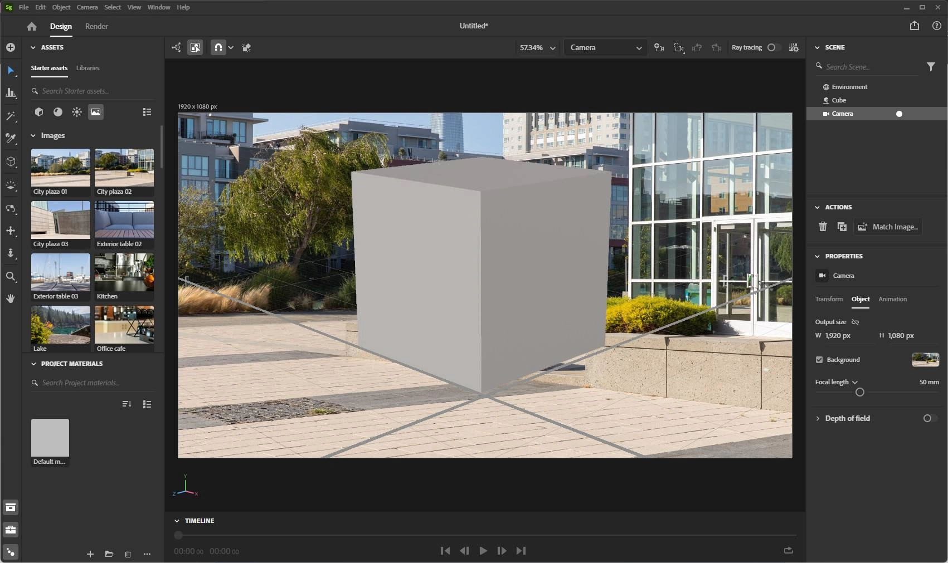
Task: Open the project materials folder icon
Action: click(109, 554)
